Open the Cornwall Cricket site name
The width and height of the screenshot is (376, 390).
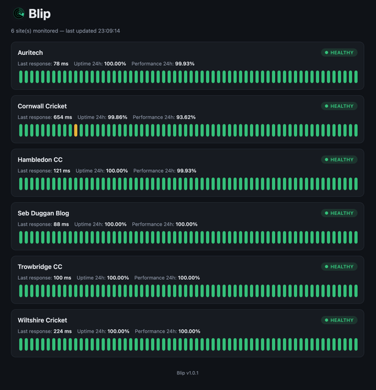pos(42,106)
